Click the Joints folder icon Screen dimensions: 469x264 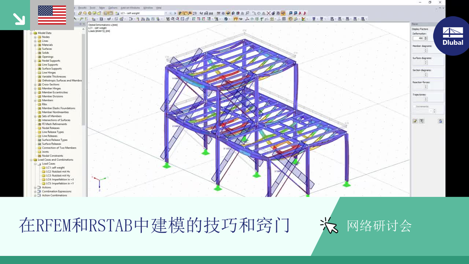pos(39,152)
